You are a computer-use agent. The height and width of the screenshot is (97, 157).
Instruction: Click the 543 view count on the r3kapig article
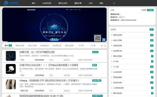pos(67,91)
